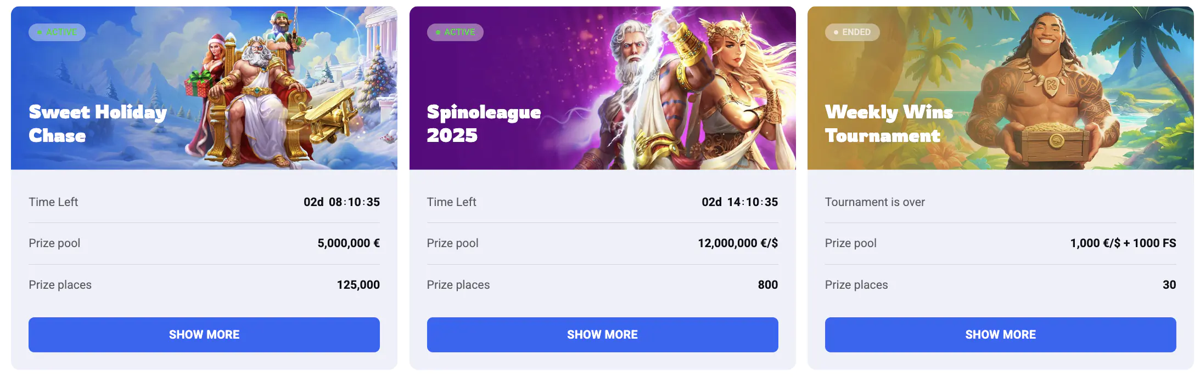Viewport: 1200px width, 377px height.
Task: Click the 5,000,000 € prize pool value
Action: click(349, 243)
